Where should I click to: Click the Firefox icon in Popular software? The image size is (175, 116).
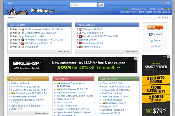coord(80,47)
